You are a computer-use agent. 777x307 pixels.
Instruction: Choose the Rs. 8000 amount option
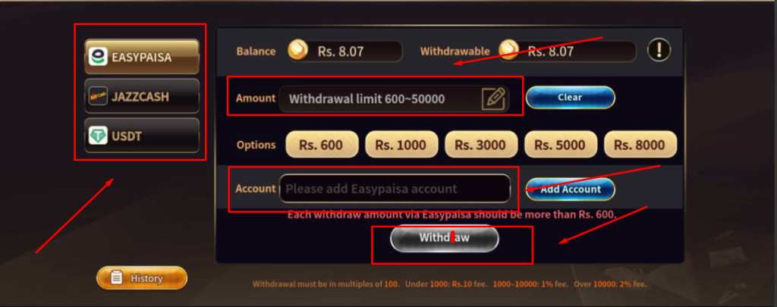[640, 145]
